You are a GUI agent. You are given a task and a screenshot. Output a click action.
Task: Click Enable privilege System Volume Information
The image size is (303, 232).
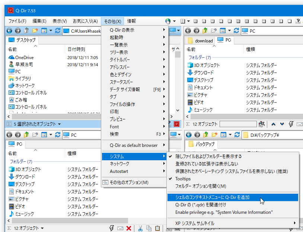point(233,212)
